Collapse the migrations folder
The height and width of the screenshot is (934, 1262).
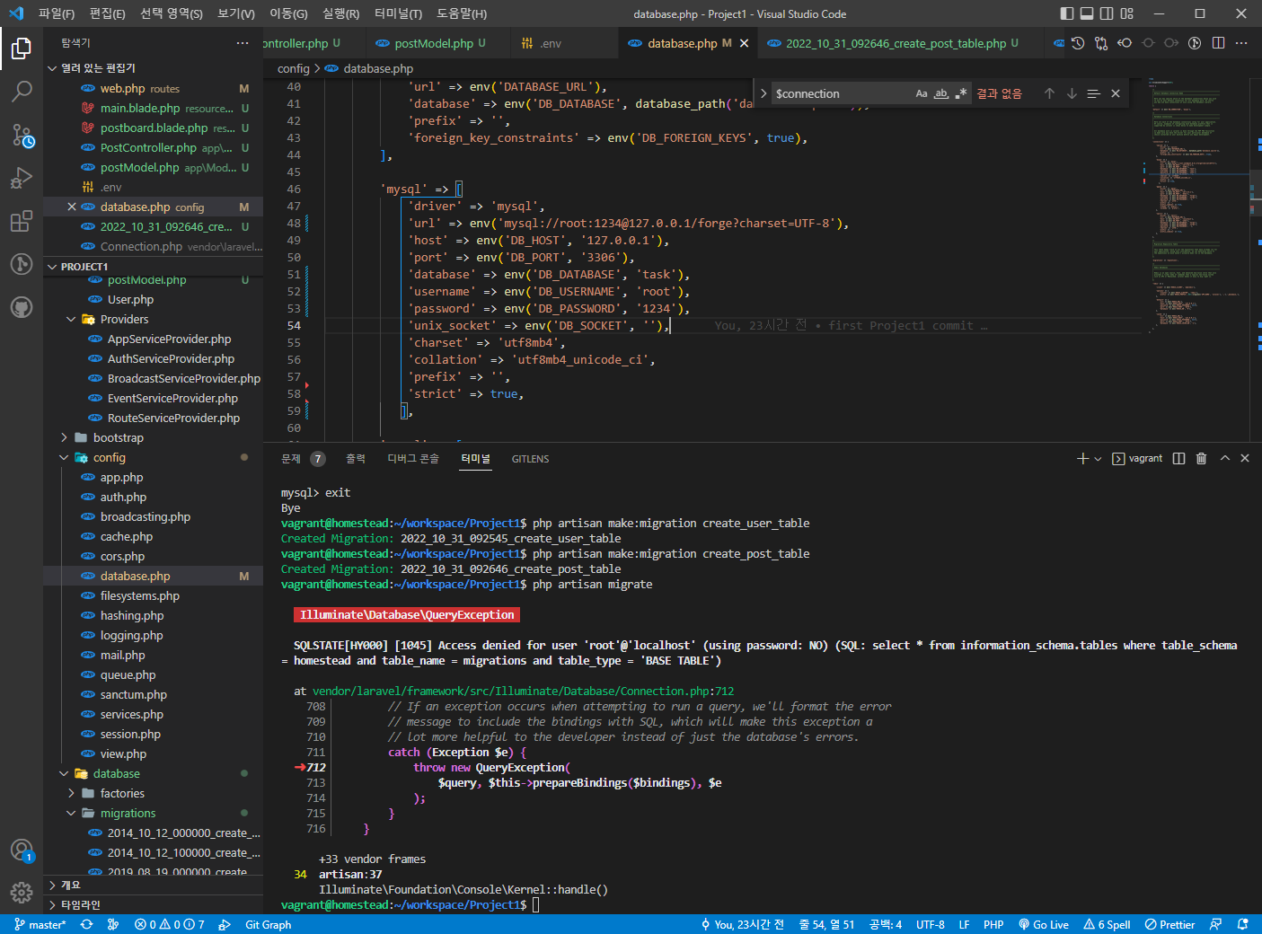71,814
